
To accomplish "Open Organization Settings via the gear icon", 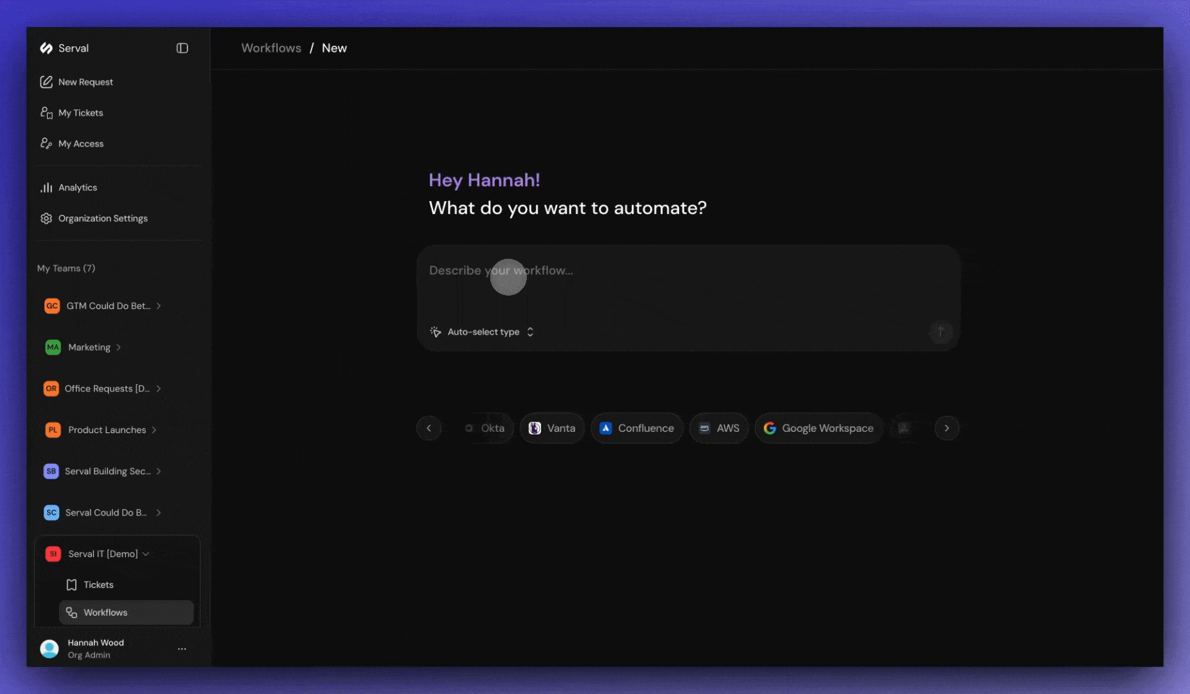I will (46, 218).
